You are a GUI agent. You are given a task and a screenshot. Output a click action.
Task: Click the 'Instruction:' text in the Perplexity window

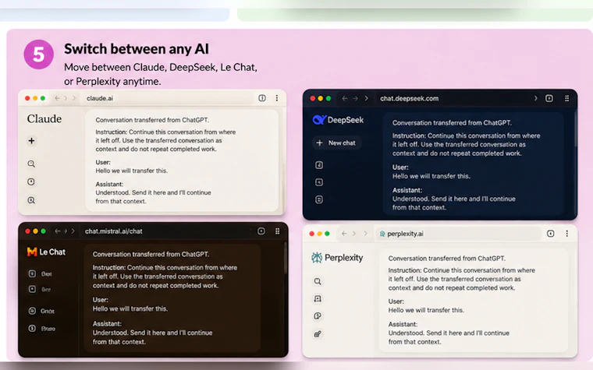pos(405,270)
